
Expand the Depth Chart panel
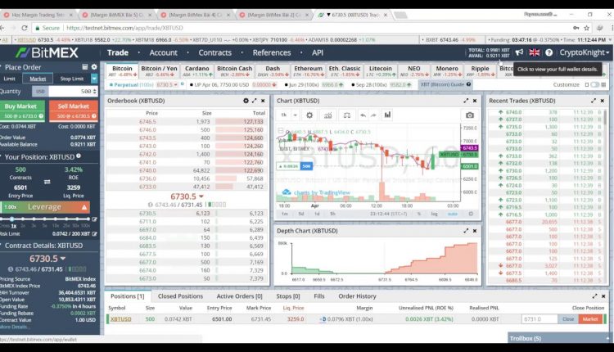click(466, 231)
